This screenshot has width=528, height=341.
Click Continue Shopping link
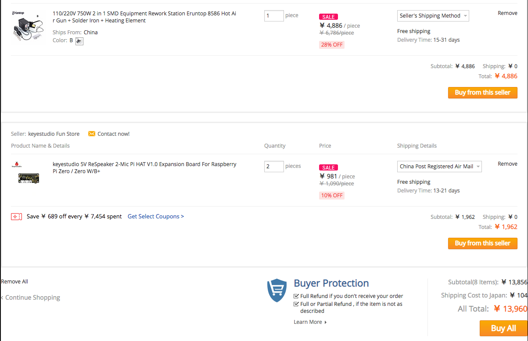point(32,297)
